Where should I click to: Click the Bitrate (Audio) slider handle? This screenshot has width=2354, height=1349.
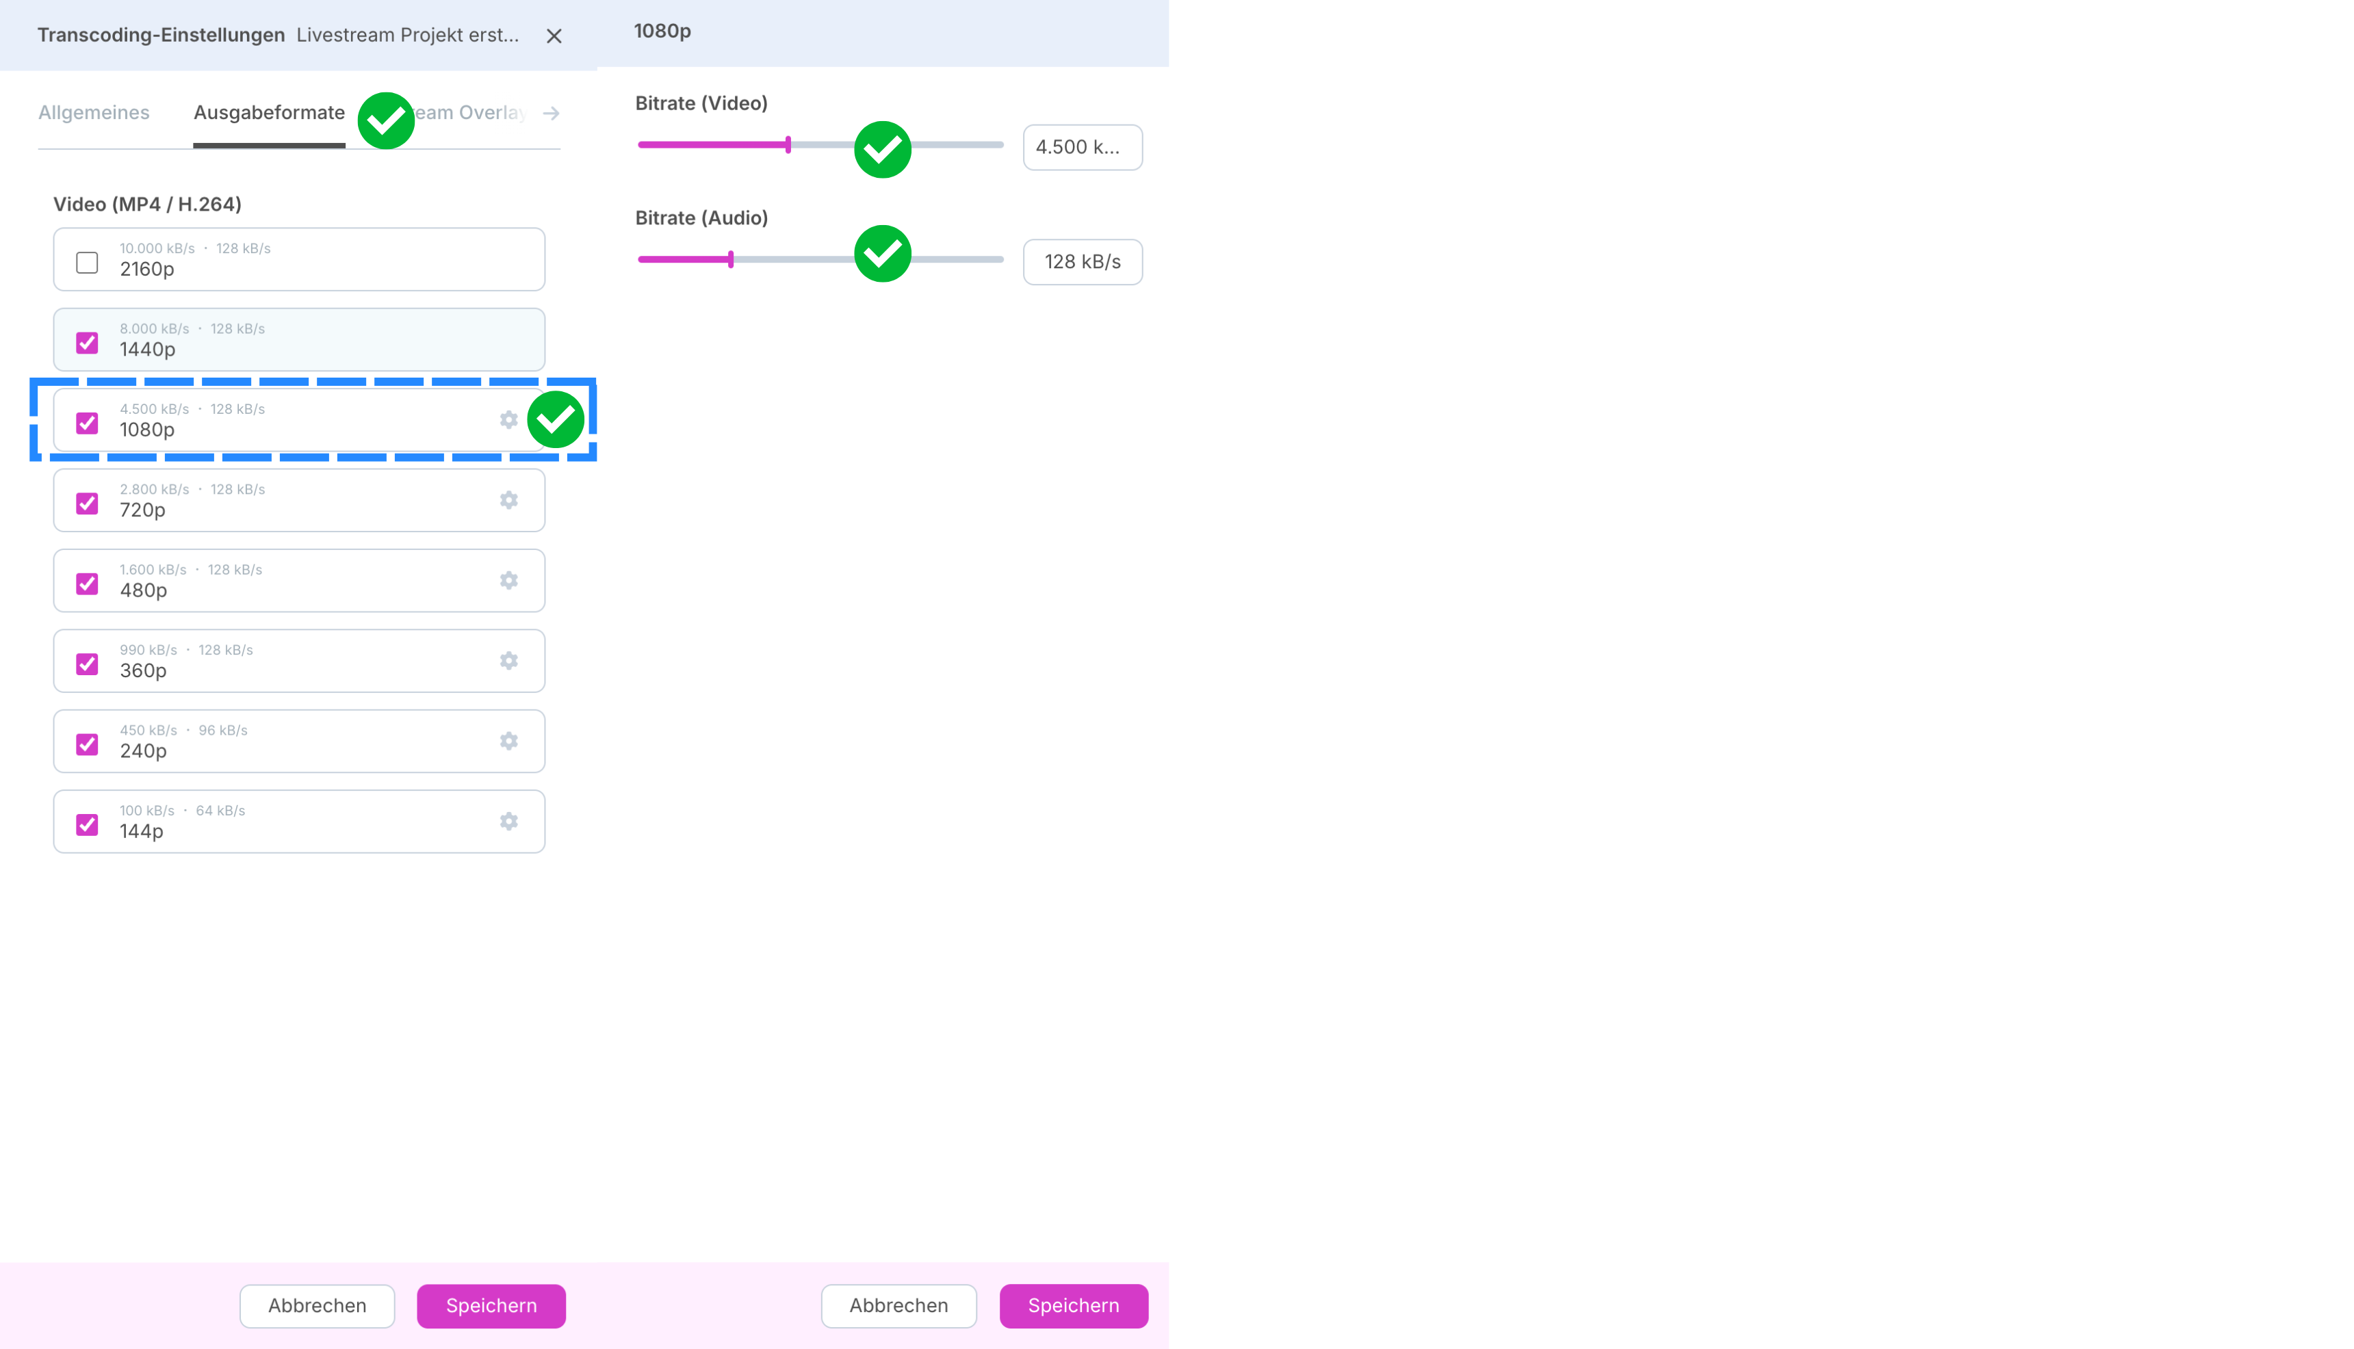[732, 259]
